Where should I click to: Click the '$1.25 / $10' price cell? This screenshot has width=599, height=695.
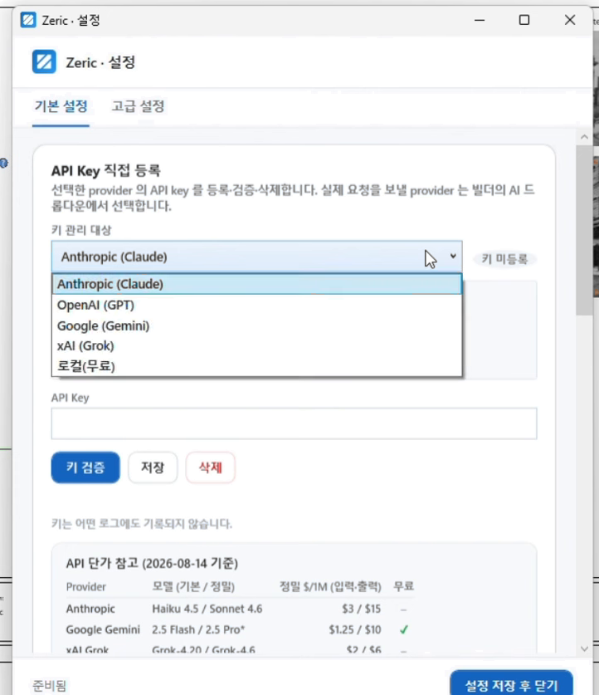[x=354, y=629]
